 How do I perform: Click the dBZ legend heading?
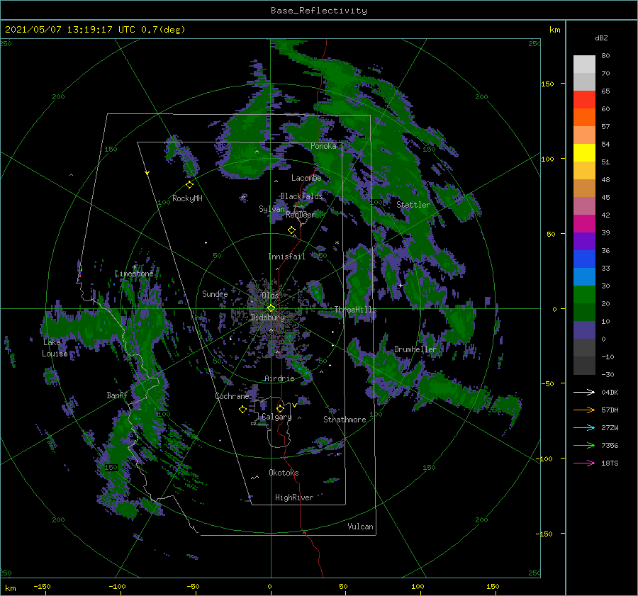tap(601, 38)
